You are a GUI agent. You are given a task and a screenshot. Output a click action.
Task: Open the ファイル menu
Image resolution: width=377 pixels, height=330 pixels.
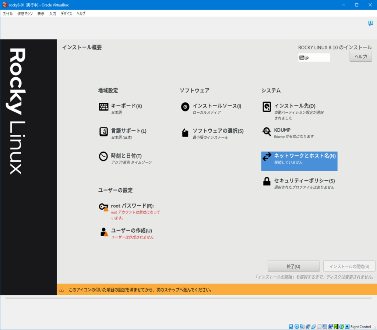(x=7, y=14)
